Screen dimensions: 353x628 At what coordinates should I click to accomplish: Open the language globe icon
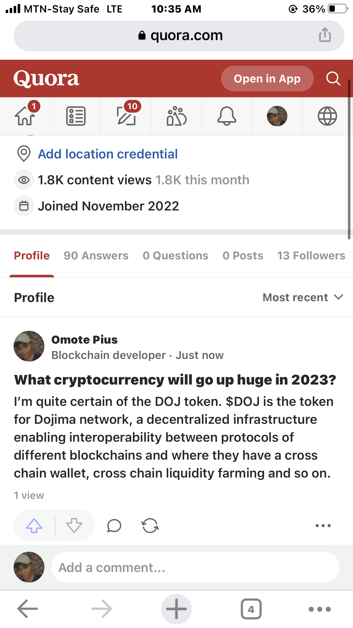pyautogui.click(x=327, y=116)
